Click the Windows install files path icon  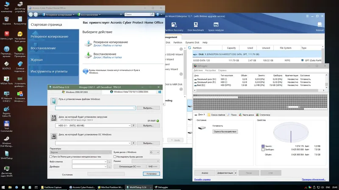54,101
